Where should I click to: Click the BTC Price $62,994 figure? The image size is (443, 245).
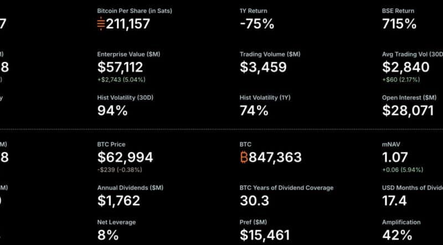[x=125, y=157]
